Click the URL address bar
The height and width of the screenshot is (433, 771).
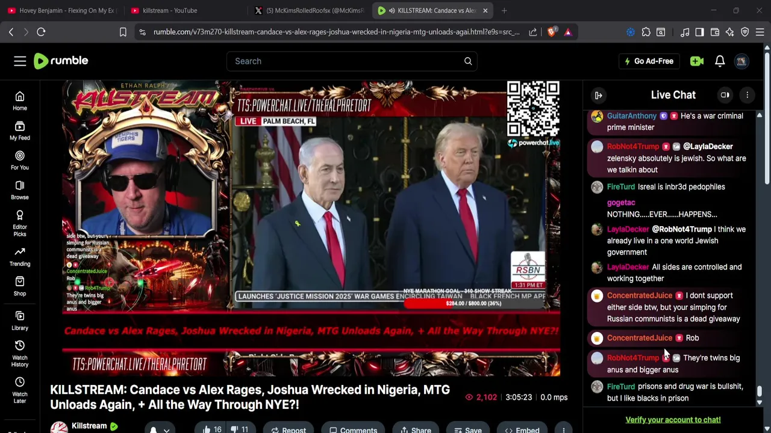336,32
